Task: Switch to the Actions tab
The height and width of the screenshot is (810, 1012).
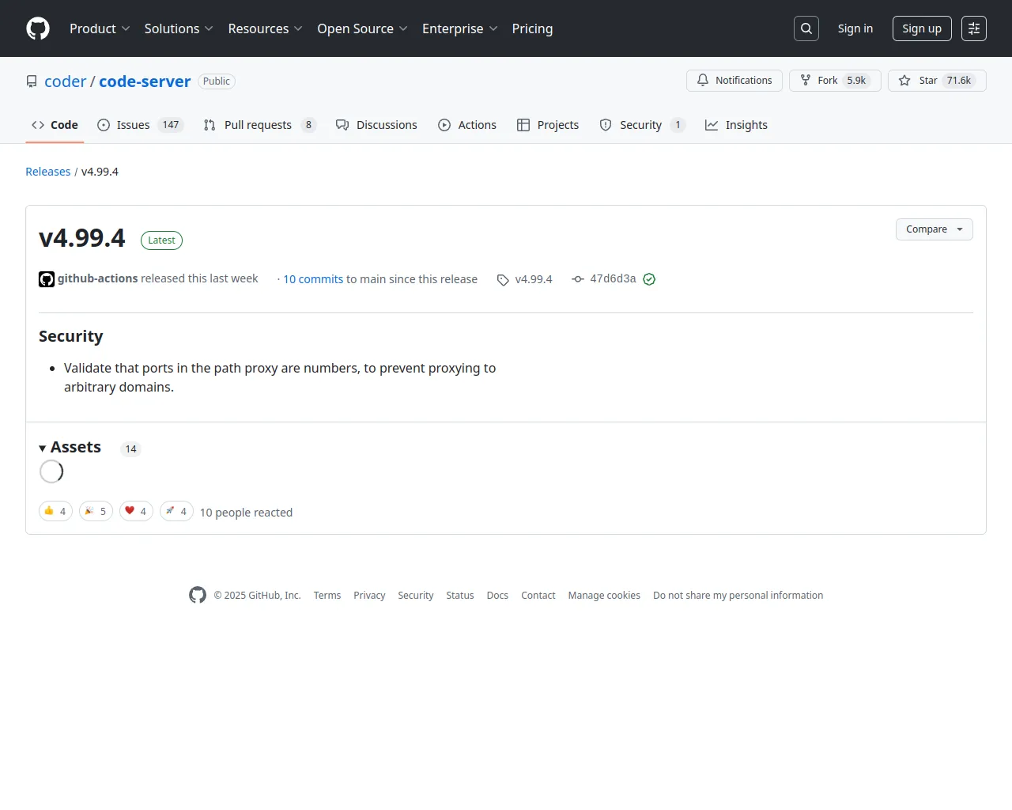Action: point(467,125)
